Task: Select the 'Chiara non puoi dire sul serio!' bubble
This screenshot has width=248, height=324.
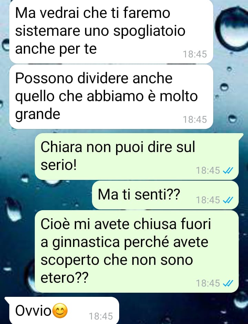Action: click(x=137, y=156)
